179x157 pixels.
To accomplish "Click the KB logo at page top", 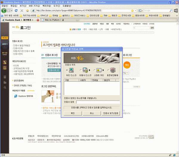I will 16,27.
